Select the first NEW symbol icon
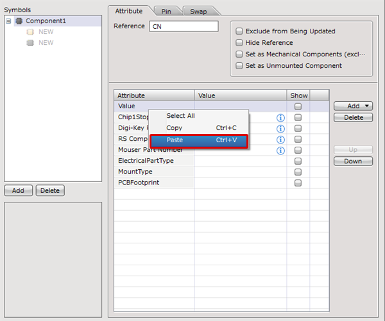 click(30, 32)
